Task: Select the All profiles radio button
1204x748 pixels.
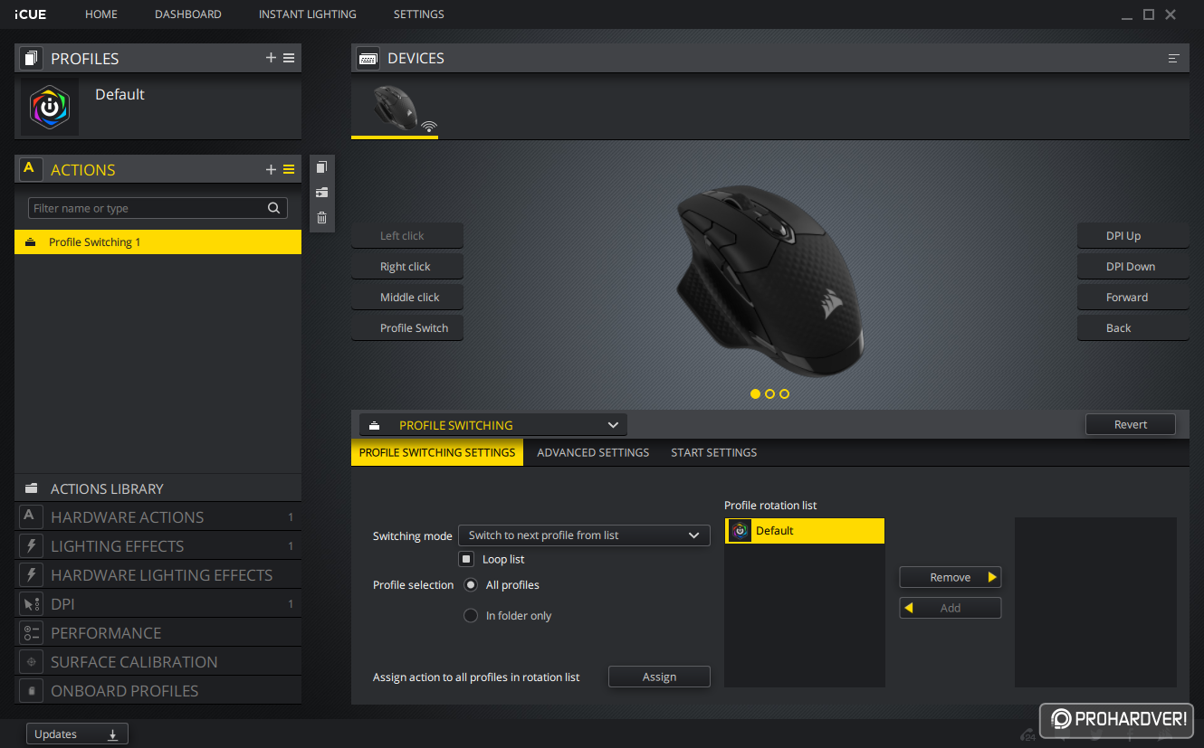Action: [x=471, y=585]
